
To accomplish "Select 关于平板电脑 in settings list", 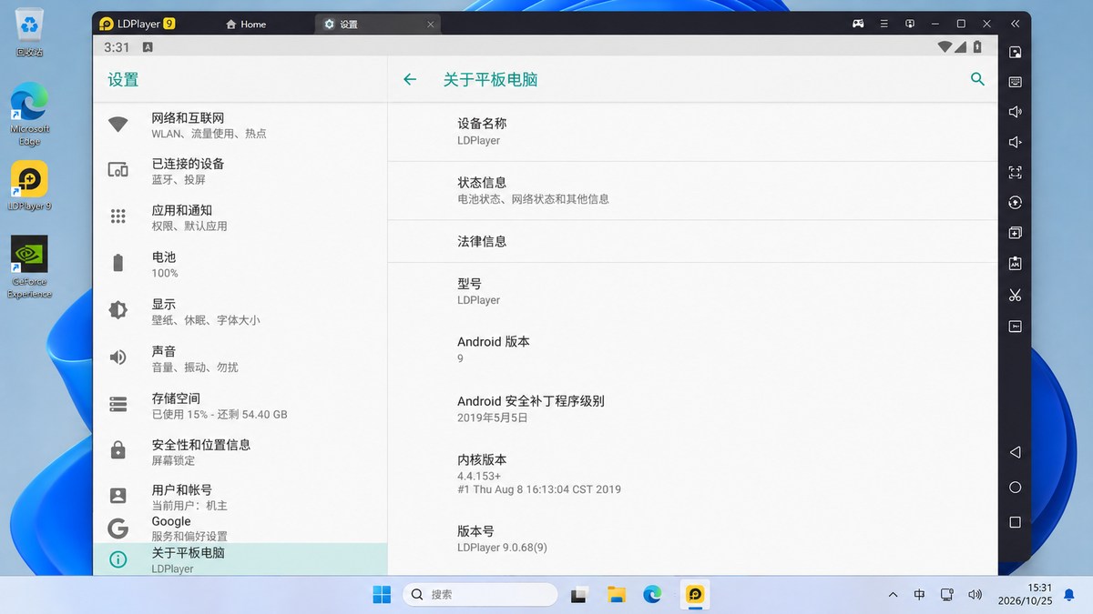I will [240, 559].
